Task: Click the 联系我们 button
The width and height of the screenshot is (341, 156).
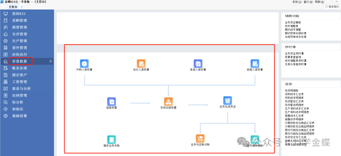Action: [x=332, y=7]
